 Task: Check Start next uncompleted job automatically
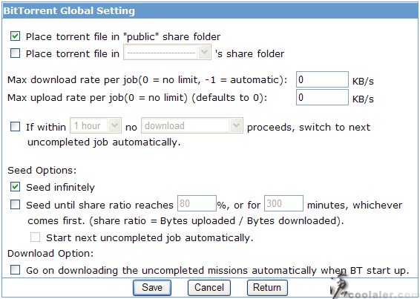click(35, 237)
